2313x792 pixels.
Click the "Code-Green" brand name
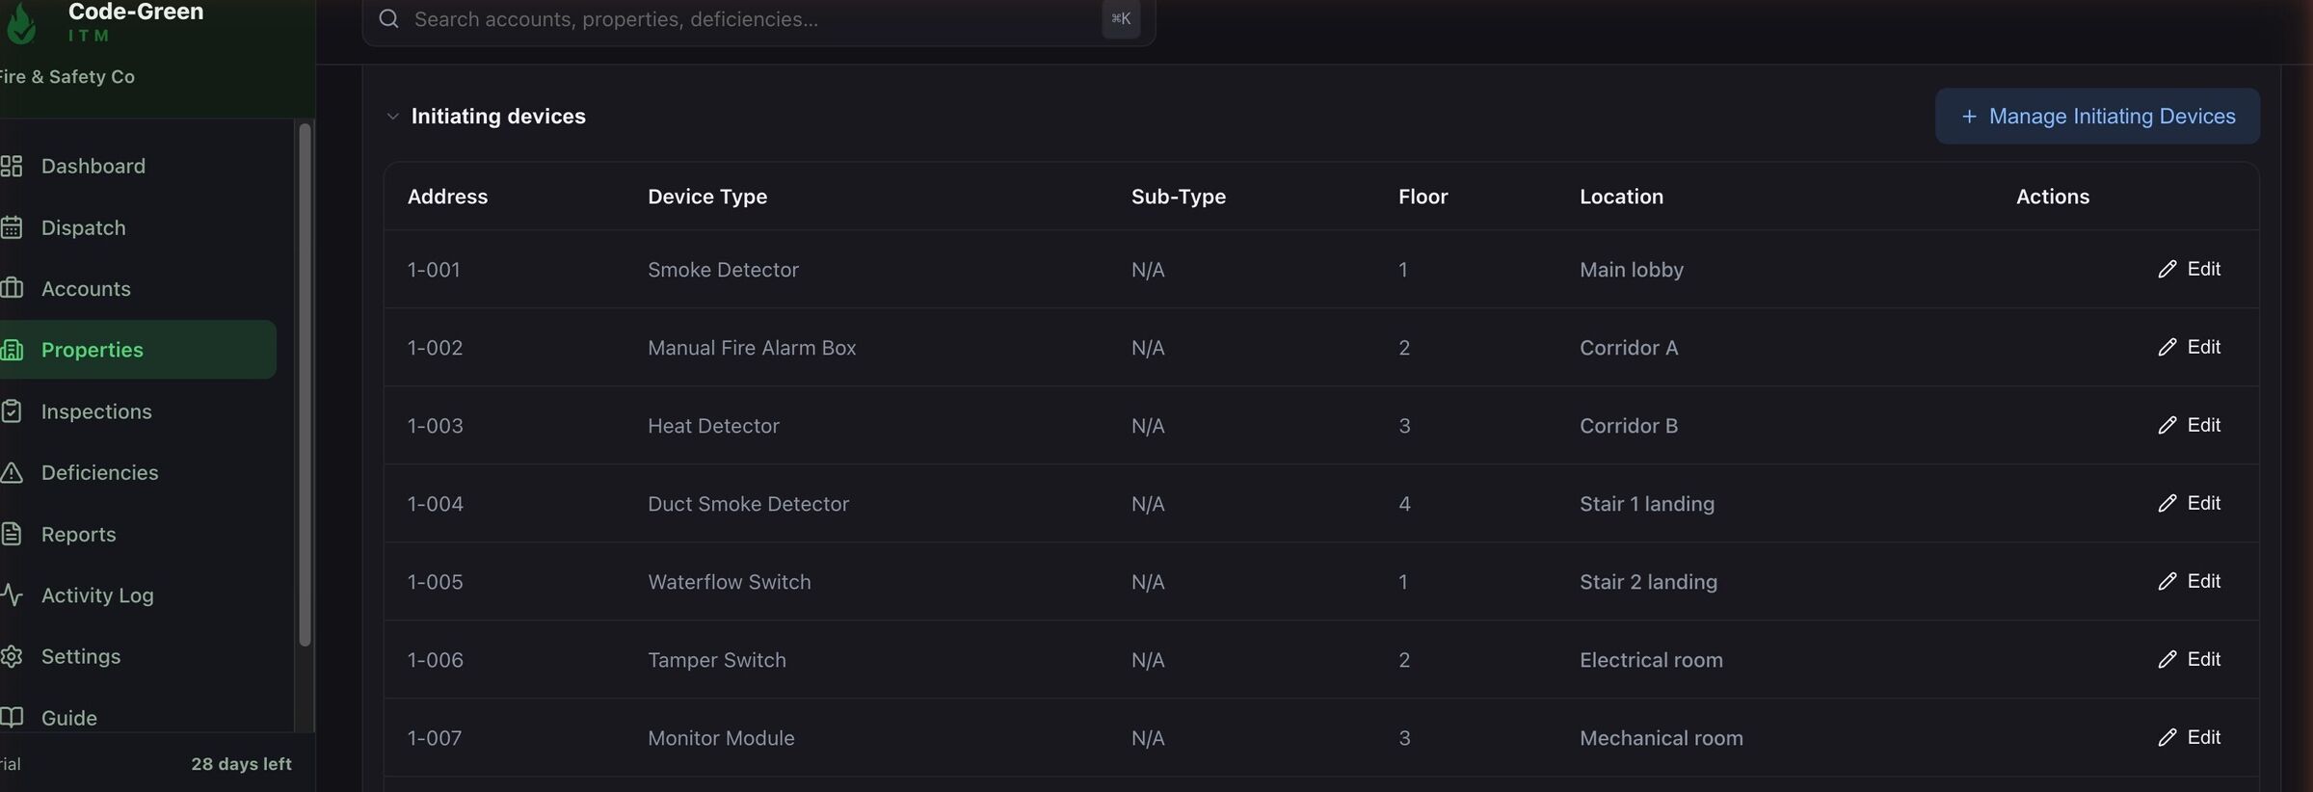136,12
